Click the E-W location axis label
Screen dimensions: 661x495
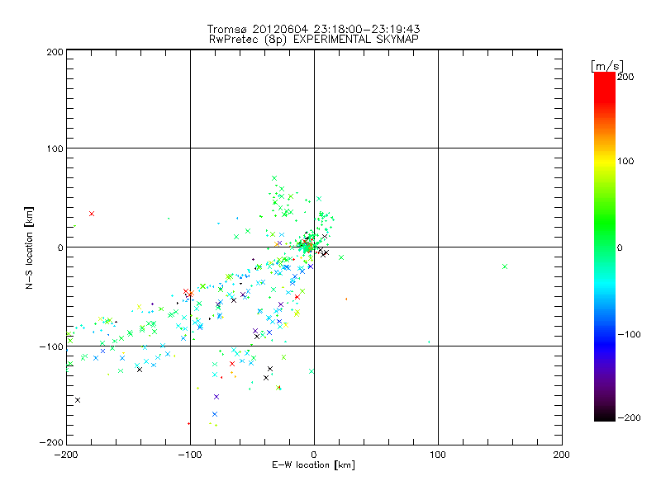(314, 465)
